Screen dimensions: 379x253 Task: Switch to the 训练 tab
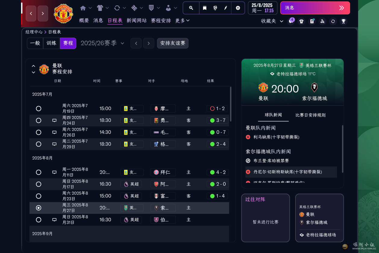coord(51,43)
